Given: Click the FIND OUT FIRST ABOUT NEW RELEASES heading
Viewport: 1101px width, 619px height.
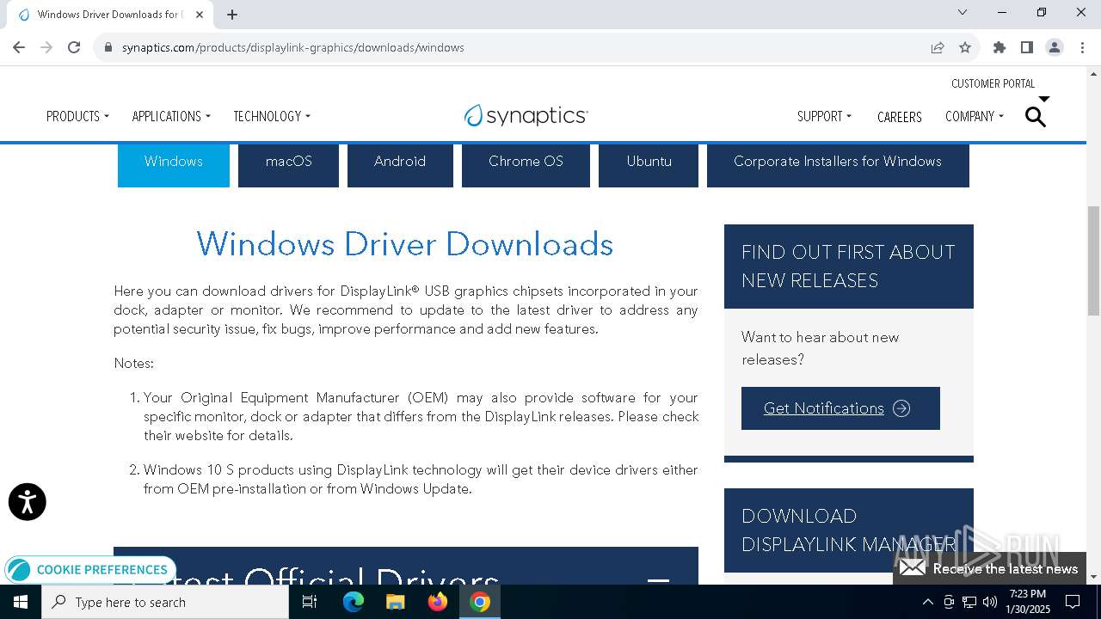Looking at the screenshot, I should 848,267.
